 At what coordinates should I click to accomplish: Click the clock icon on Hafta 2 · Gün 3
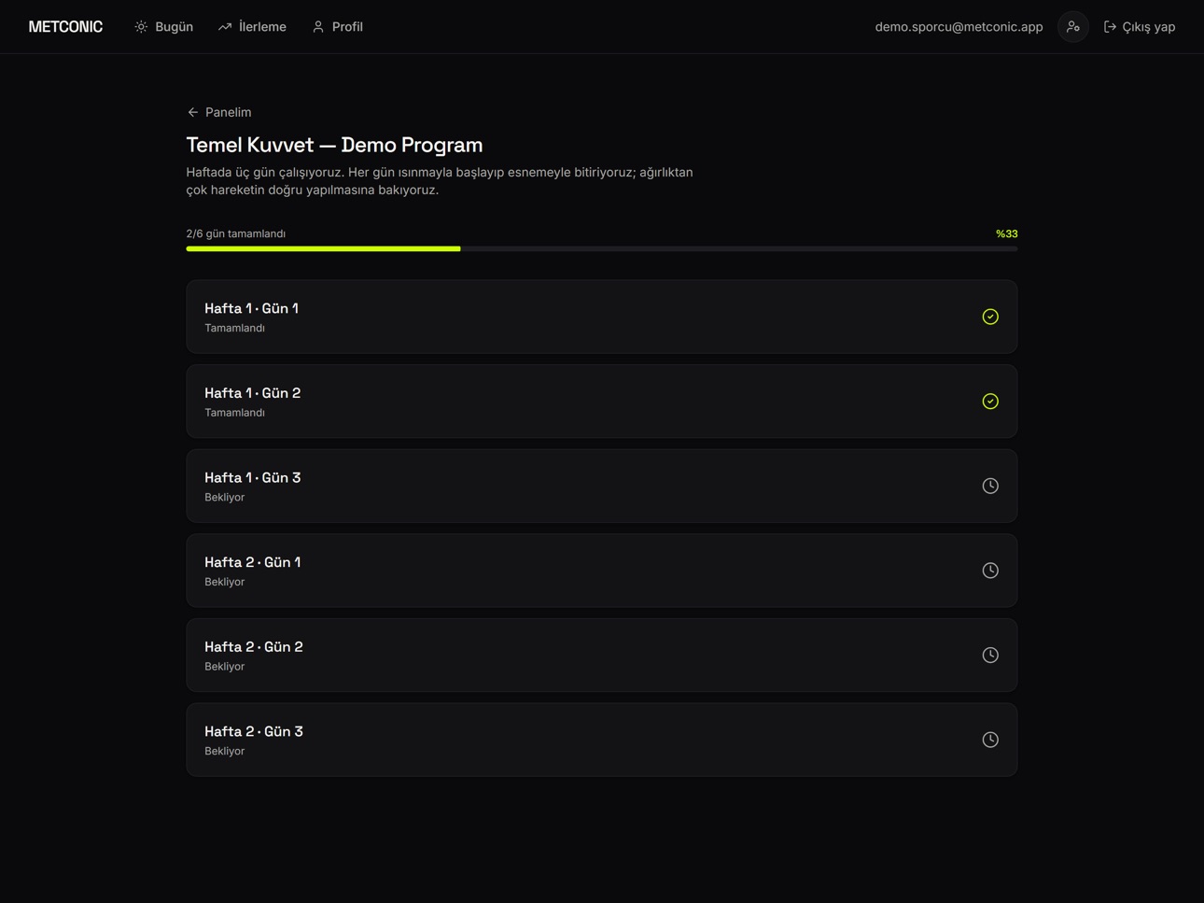990,740
